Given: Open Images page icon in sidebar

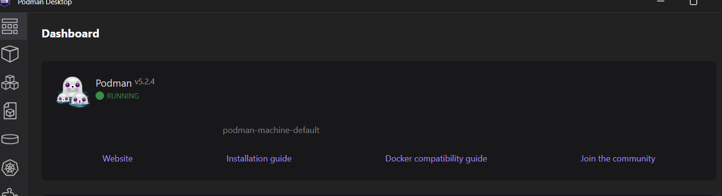Looking at the screenshot, I should pos(10,111).
